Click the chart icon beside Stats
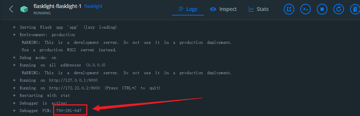 point(251,9)
